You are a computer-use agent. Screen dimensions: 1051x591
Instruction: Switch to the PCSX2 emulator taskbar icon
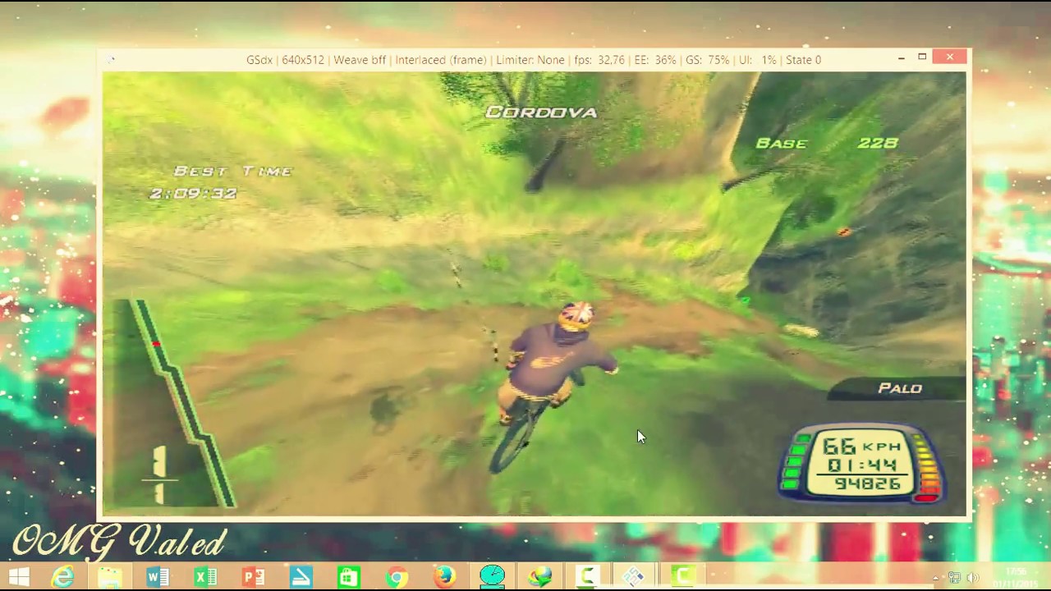635,577
